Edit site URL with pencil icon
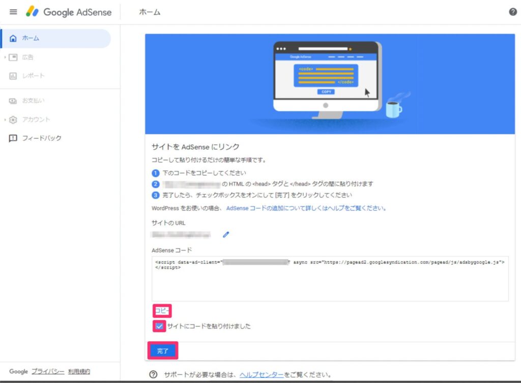This screenshot has height=383, width=521. click(226, 235)
